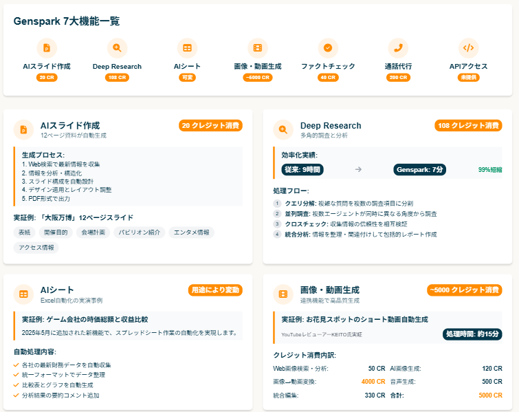Click the step 2 number circle for 並列調査
The height and width of the screenshot is (412, 519).
[x=277, y=214]
